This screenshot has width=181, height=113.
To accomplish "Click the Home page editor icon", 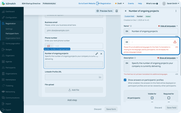I will pos(3,44).
